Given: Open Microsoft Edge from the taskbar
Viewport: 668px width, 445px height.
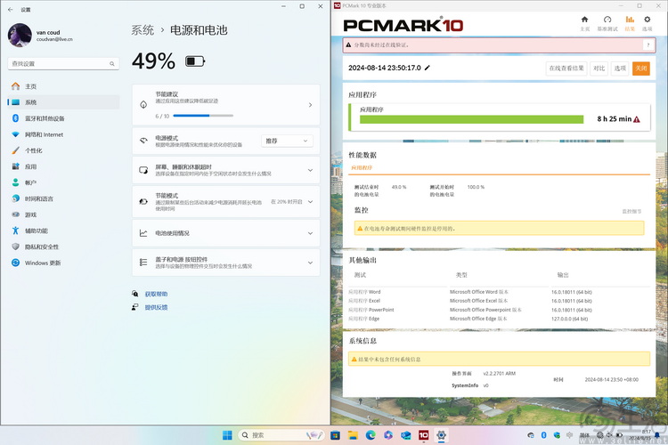Looking at the screenshot, I should [371, 435].
